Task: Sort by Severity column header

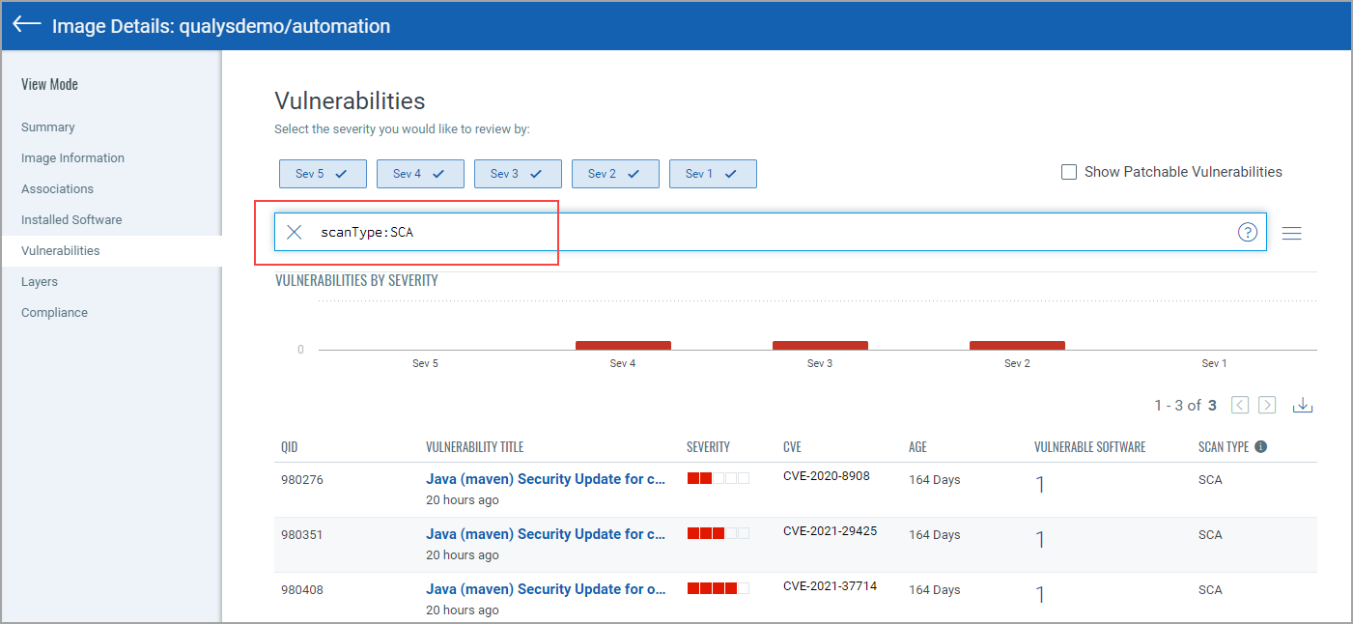Action: click(708, 447)
